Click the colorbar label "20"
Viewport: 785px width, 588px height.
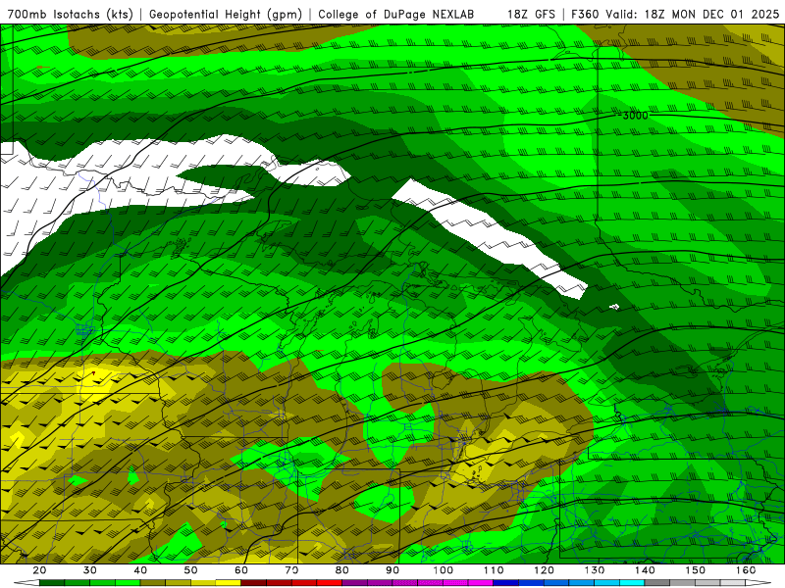tap(39, 570)
